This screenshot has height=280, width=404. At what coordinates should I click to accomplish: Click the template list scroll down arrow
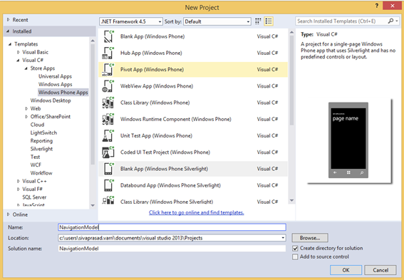click(x=291, y=200)
